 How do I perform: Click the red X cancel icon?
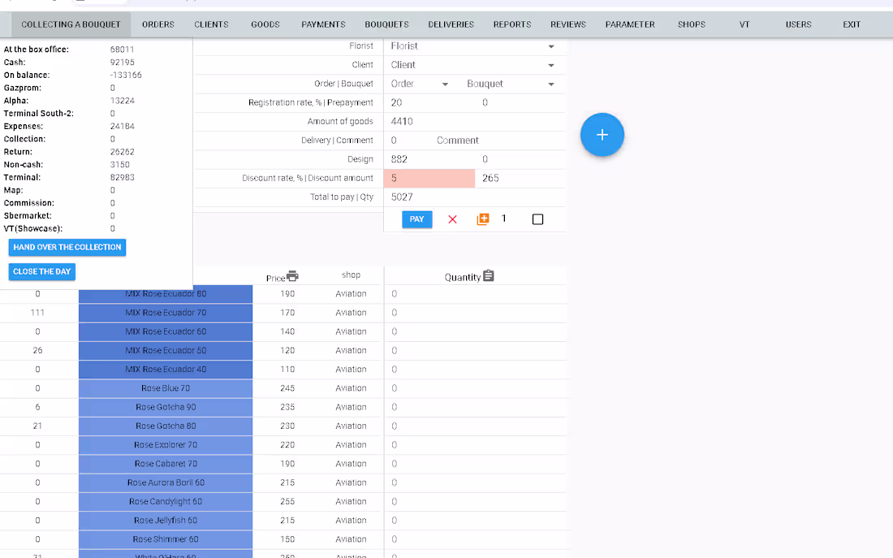point(452,218)
